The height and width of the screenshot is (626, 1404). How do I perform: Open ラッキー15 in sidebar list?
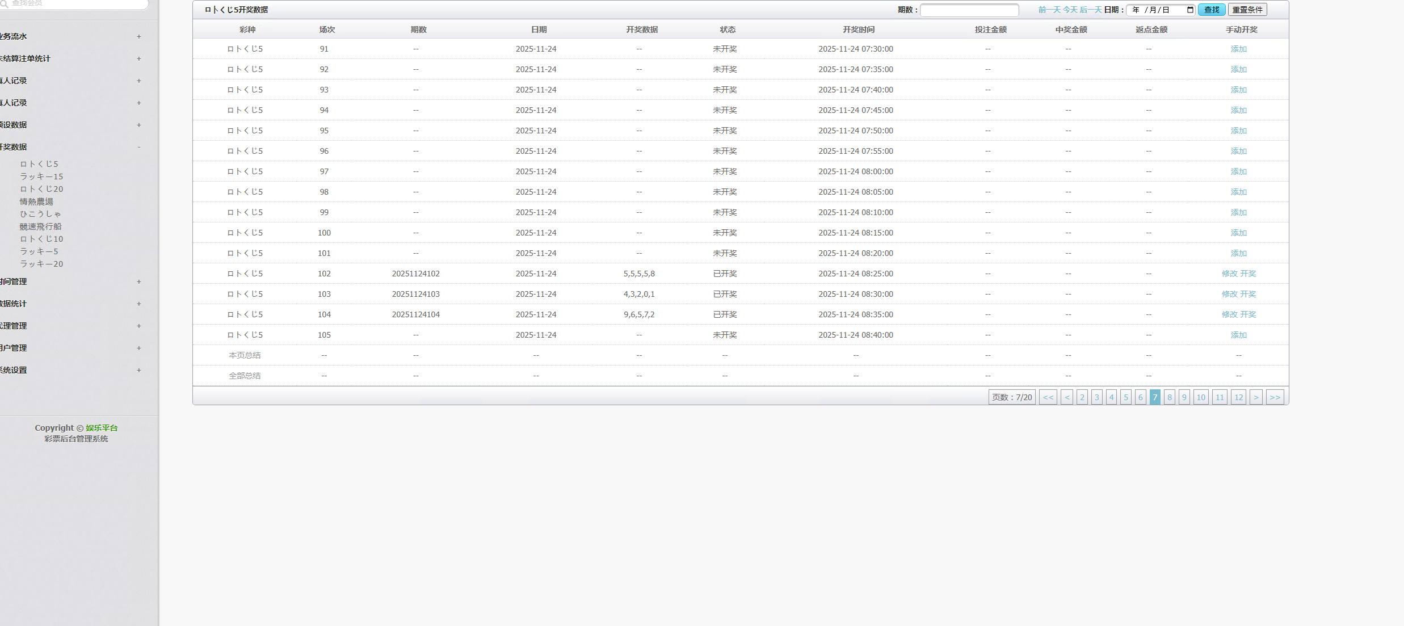(x=41, y=177)
